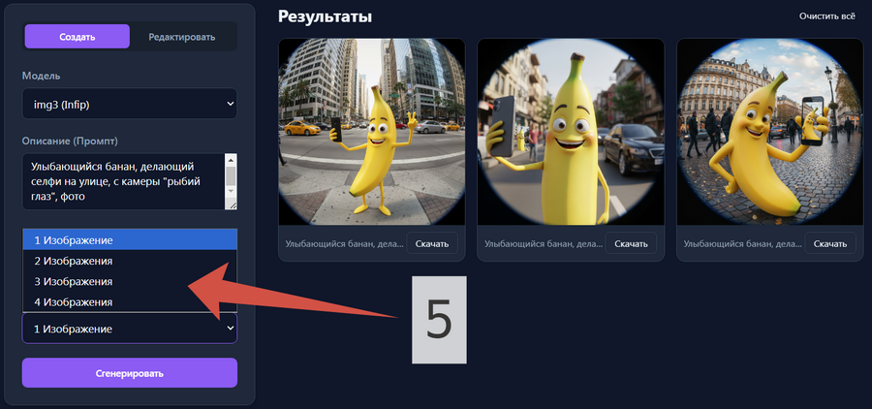Open the Модель dropdown img3 (Infip)
Screen dimensions: 872x409
click(129, 104)
